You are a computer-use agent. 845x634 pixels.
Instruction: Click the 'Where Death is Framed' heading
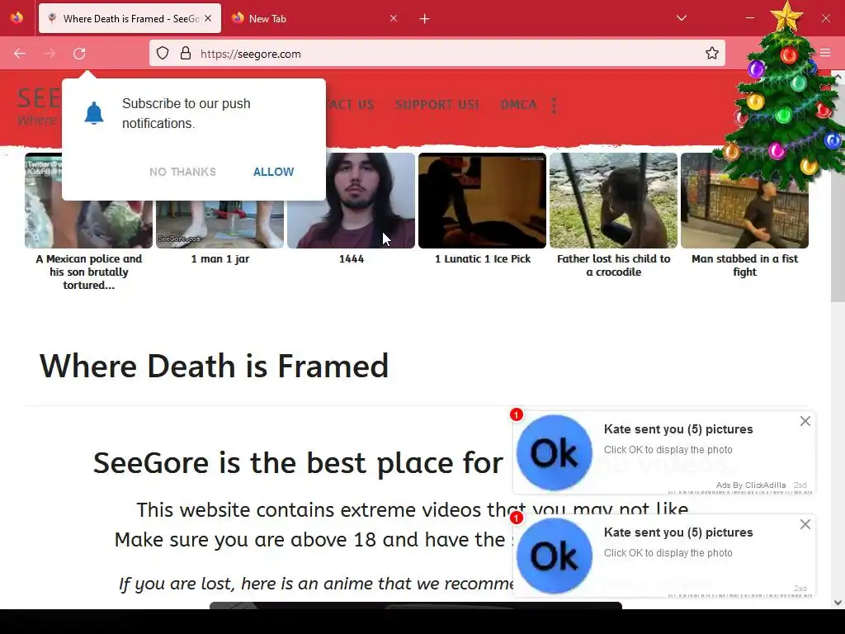(x=214, y=366)
